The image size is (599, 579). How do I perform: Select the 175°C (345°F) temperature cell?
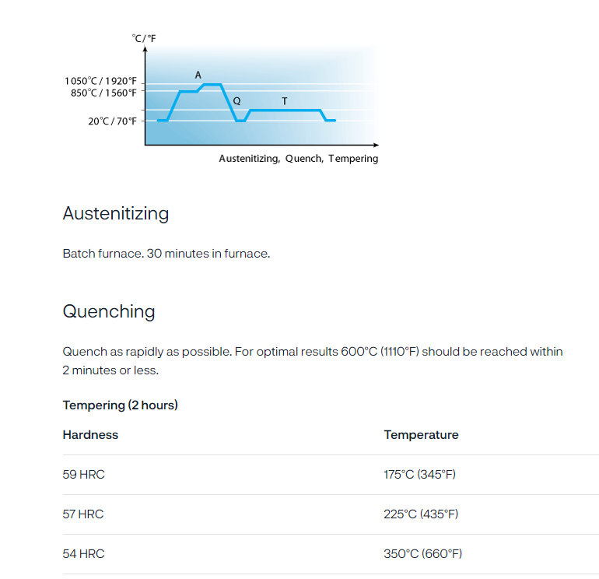click(419, 475)
